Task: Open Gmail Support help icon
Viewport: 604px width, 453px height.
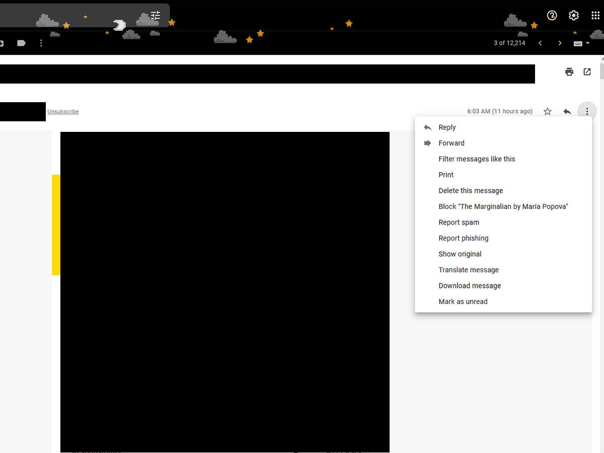Action: (552, 16)
